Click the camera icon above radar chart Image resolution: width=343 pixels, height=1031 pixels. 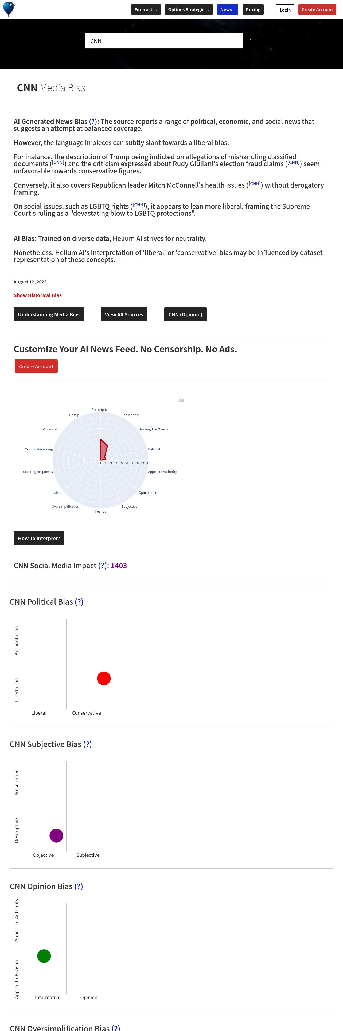(x=181, y=400)
